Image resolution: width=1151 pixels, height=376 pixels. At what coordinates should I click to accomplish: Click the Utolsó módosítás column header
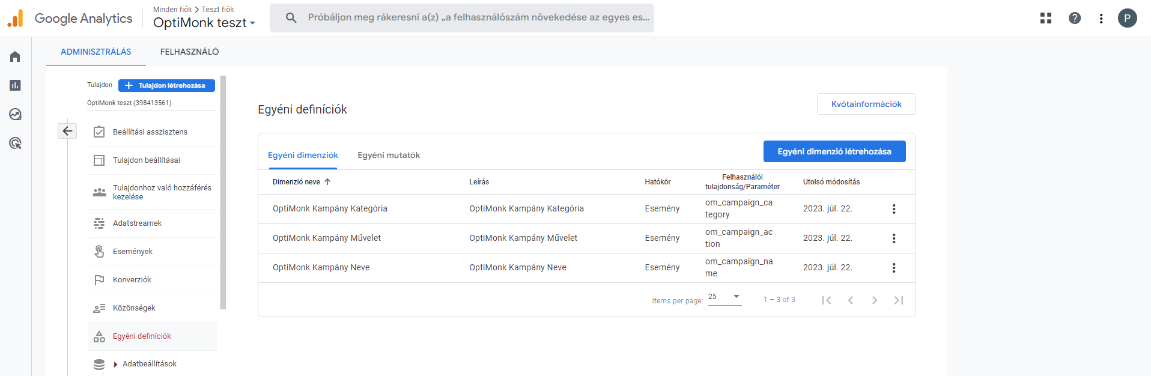[x=831, y=182]
